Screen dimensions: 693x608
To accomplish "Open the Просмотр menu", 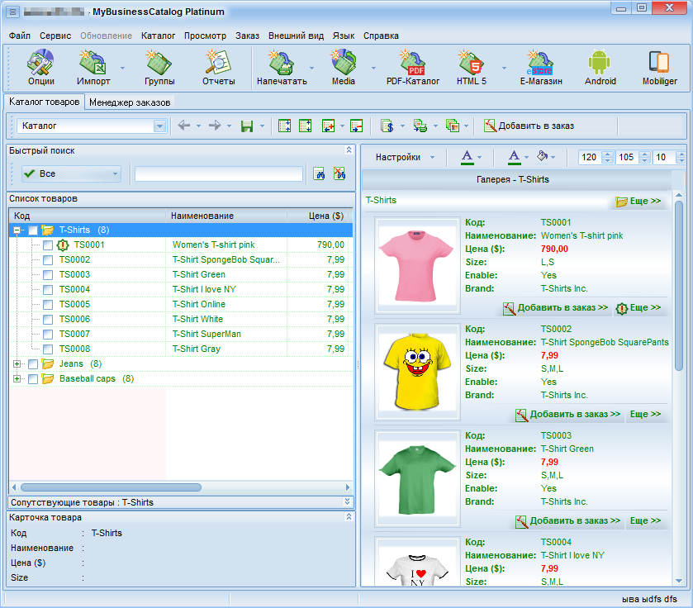I will coord(205,36).
